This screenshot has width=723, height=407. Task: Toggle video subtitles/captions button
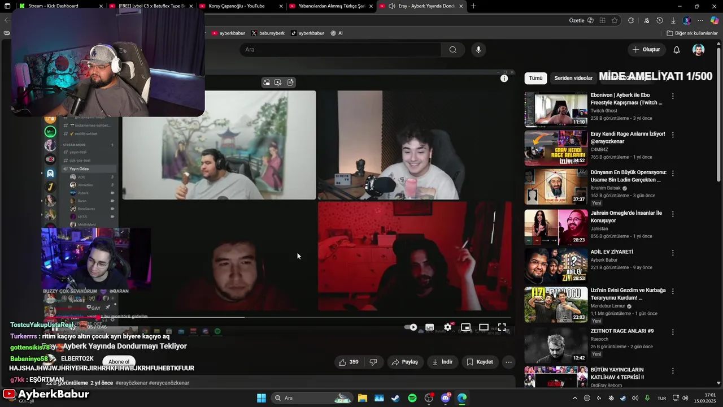click(430, 327)
